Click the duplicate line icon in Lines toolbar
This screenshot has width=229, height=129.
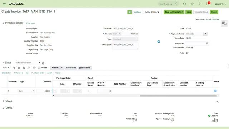pyautogui.click(x=19, y=68)
